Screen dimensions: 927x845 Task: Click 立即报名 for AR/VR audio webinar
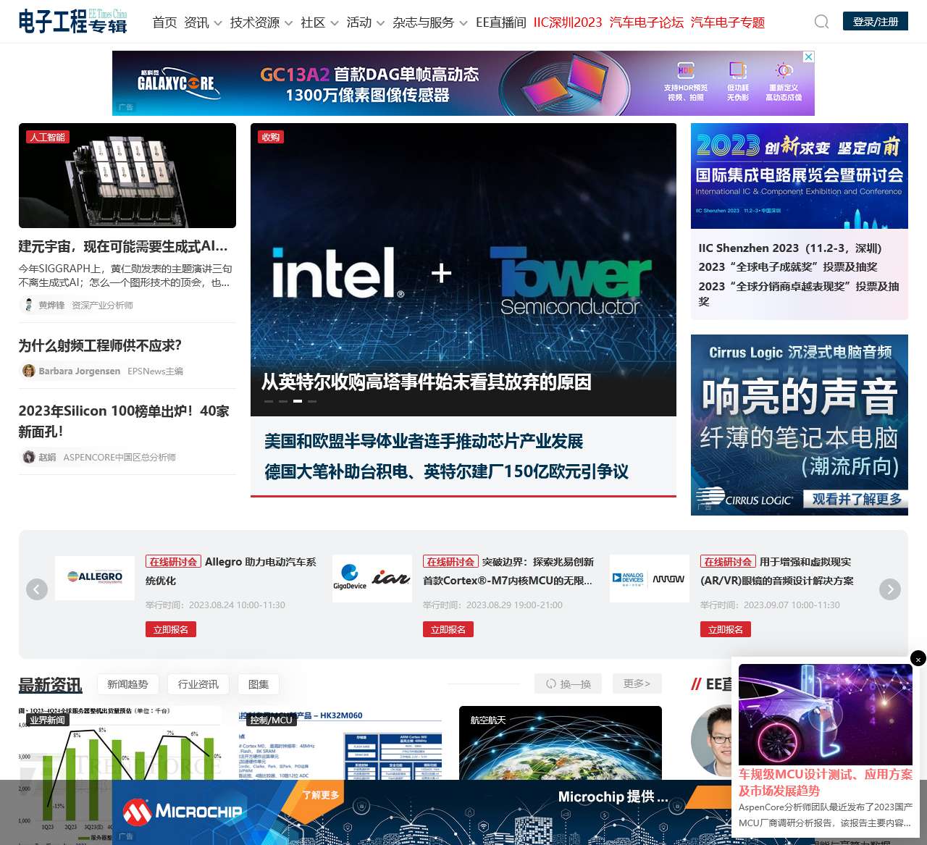[726, 629]
